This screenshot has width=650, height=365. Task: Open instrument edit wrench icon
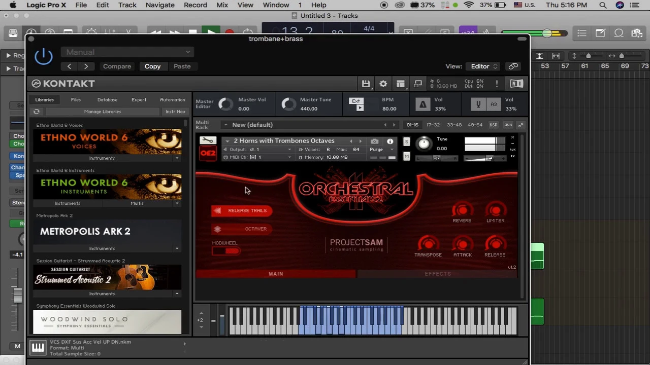(208, 140)
